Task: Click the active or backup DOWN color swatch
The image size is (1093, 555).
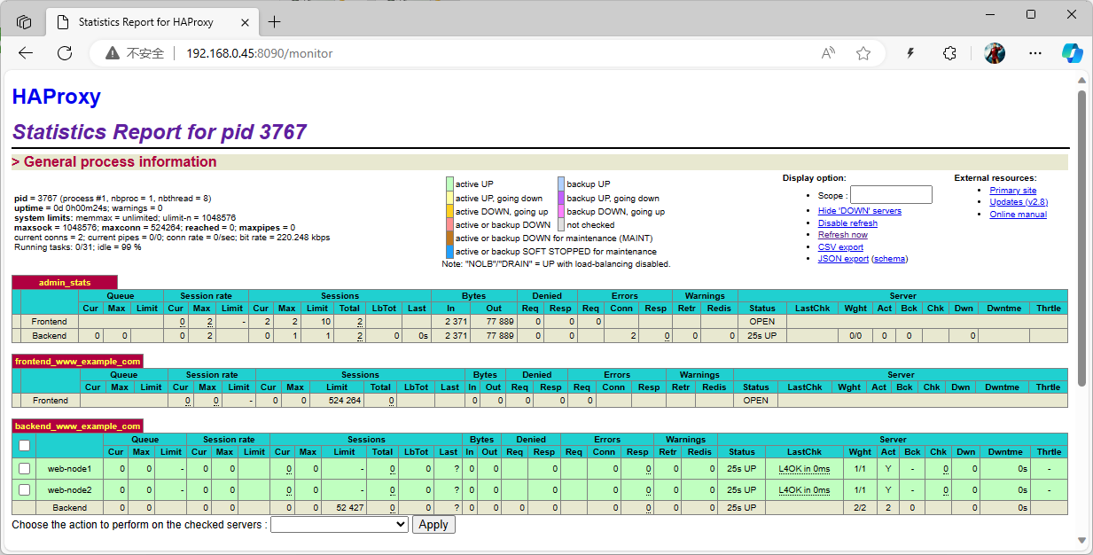Action: (449, 225)
